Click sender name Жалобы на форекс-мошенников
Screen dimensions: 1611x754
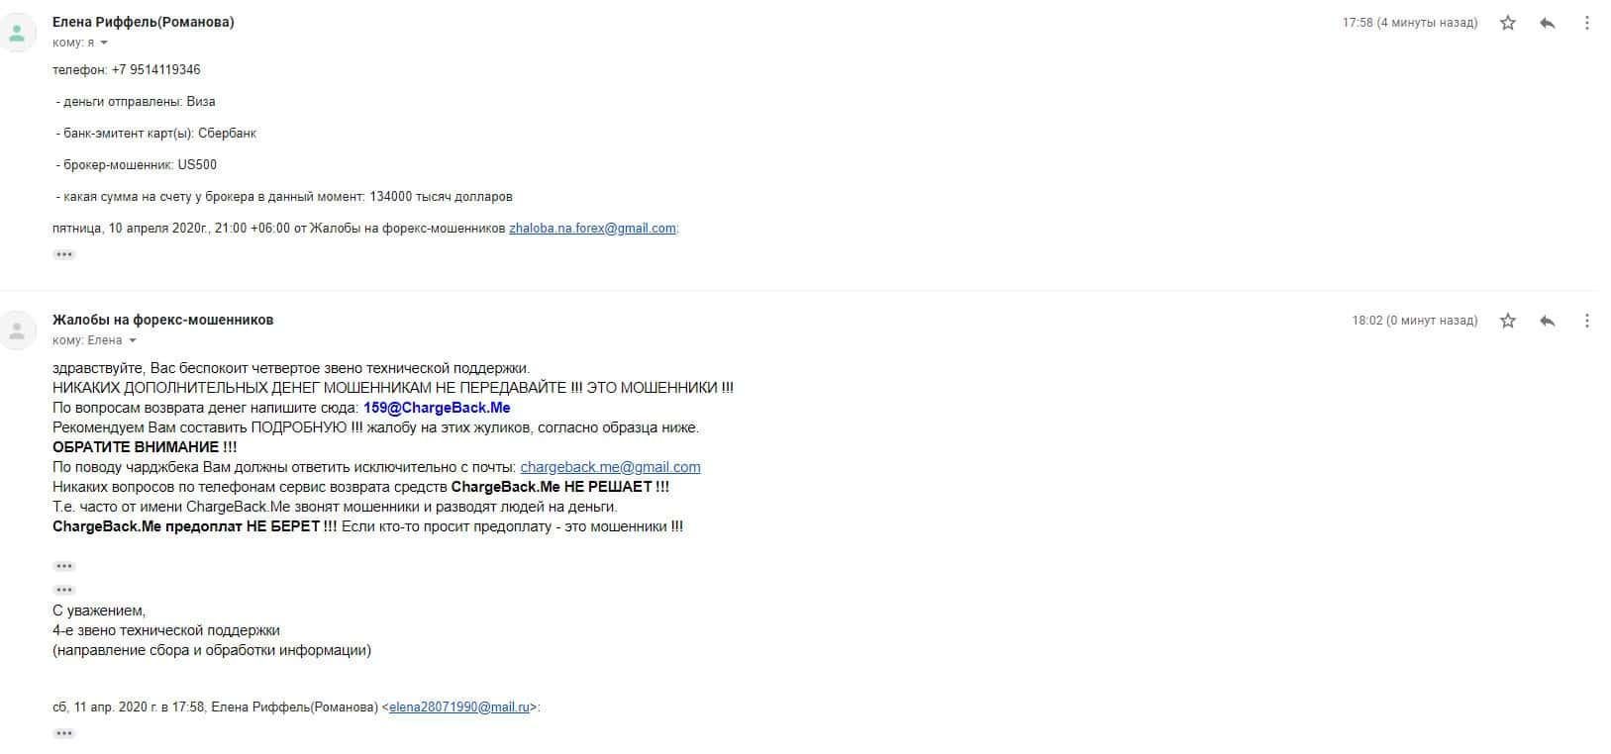(162, 321)
